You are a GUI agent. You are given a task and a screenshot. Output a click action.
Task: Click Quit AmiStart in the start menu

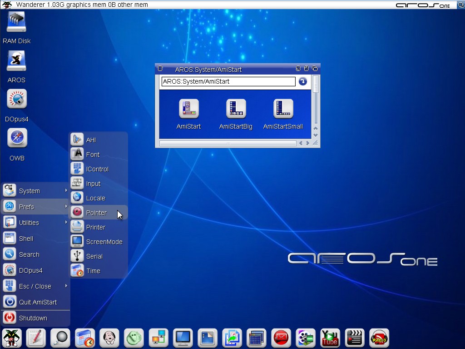[38, 302]
